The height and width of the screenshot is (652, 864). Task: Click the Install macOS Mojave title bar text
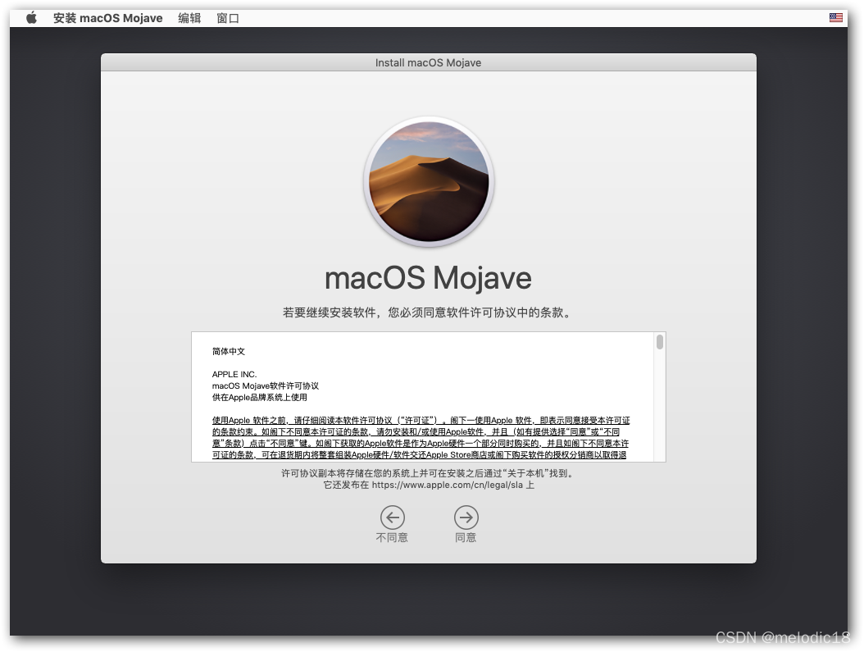click(428, 63)
